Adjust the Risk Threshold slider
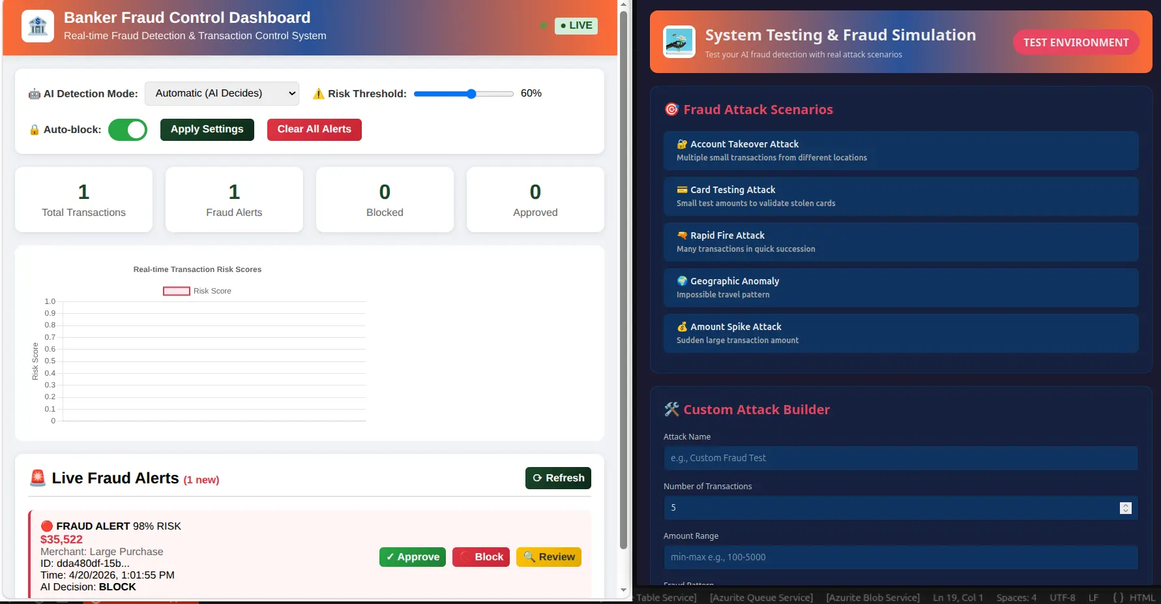 click(463, 94)
